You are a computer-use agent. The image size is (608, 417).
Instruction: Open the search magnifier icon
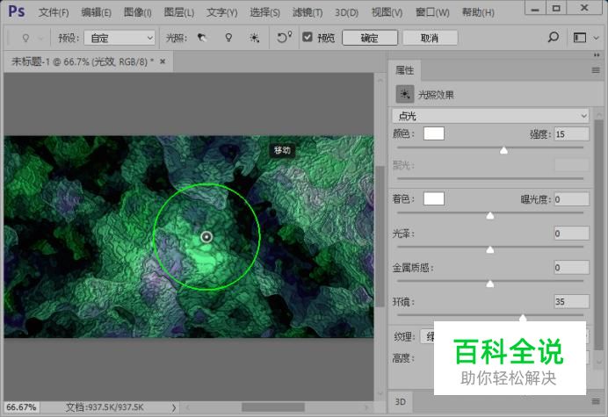coord(554,37)
